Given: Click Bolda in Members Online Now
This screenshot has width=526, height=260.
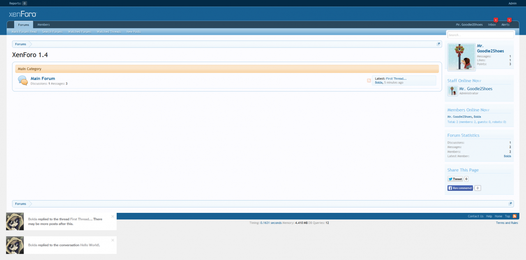Looking at the screenshot, I should [x=478, y=117].
